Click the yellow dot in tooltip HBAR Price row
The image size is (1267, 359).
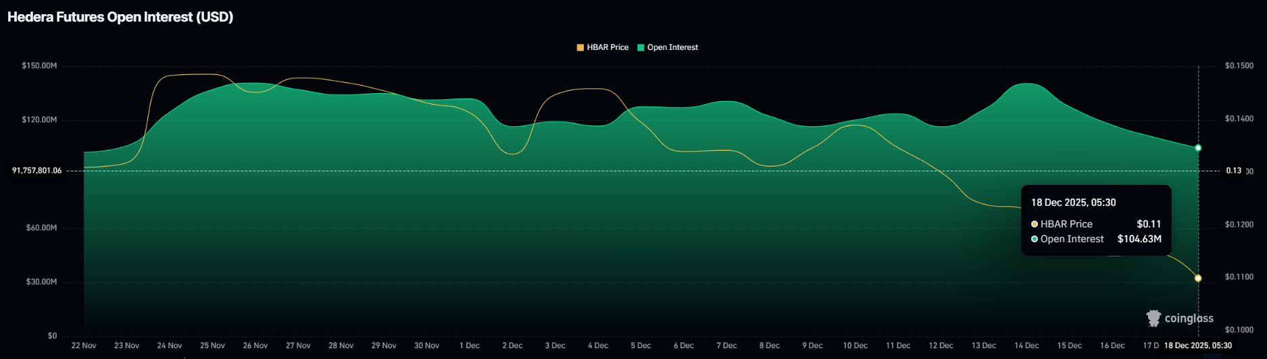[x=1035, y=224]
